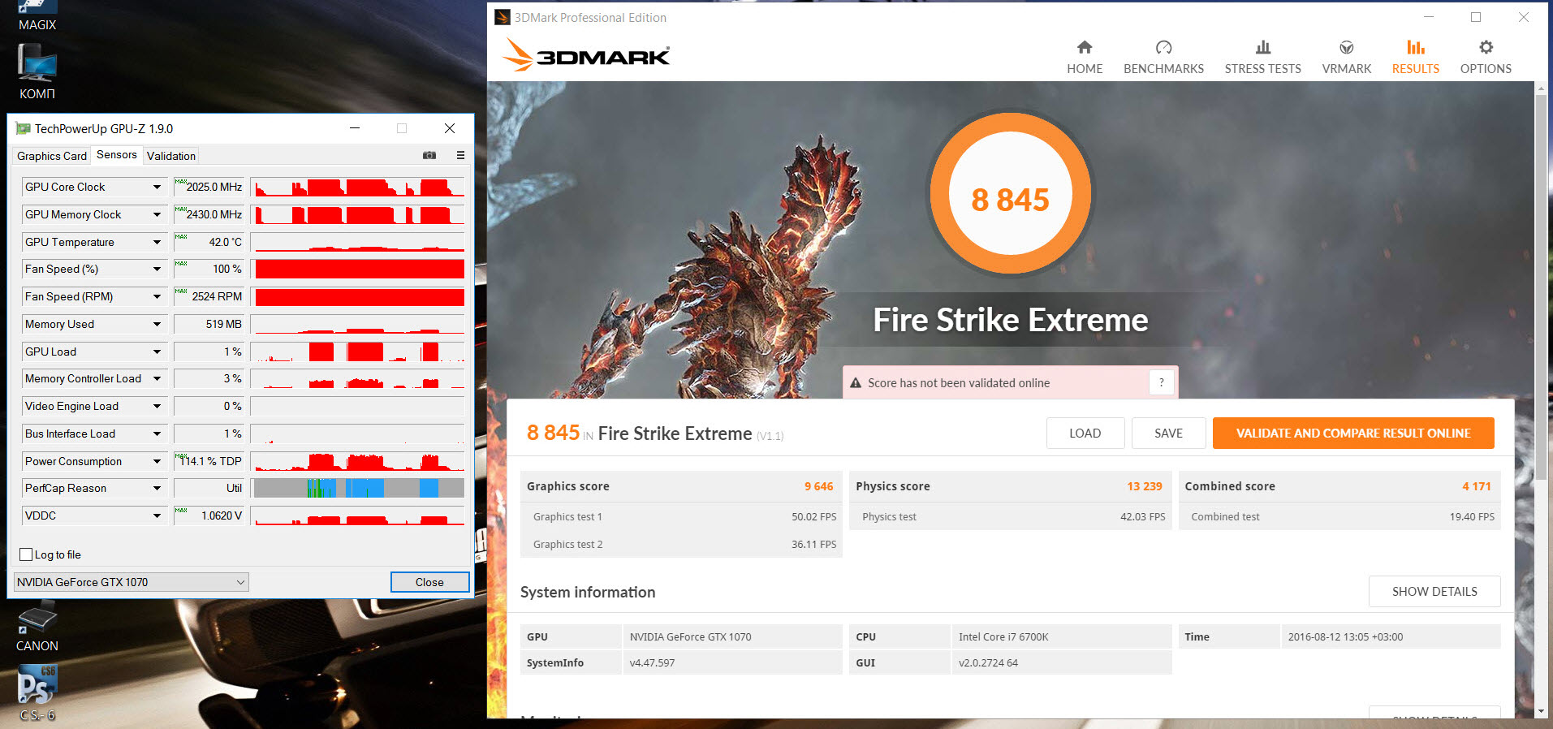Open the КОМП desktop computer icon
Screen dimensions: 1553x729
point(37,71)
